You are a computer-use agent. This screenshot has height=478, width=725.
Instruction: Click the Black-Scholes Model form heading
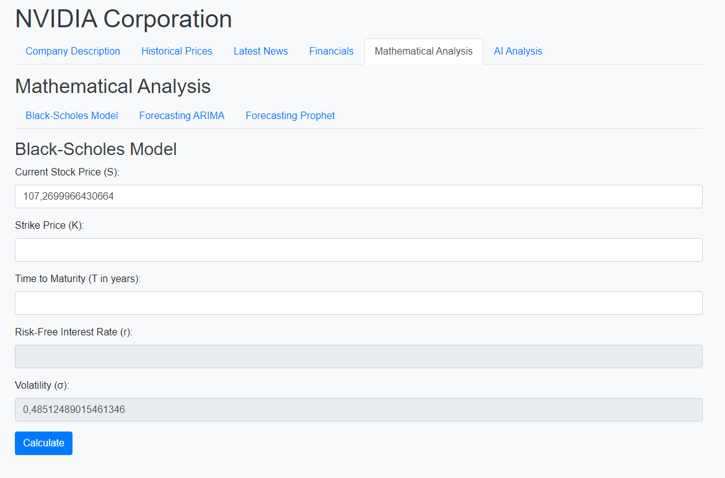pyautogui.click(x=95, y=149)
